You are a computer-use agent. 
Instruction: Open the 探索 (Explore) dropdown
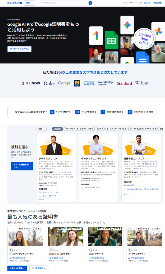29,3
